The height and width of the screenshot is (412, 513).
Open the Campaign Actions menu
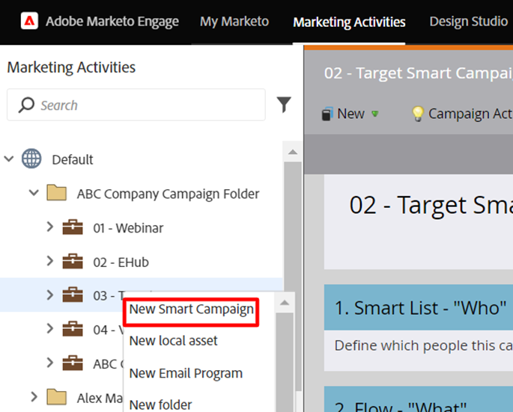tap(462, 114)
